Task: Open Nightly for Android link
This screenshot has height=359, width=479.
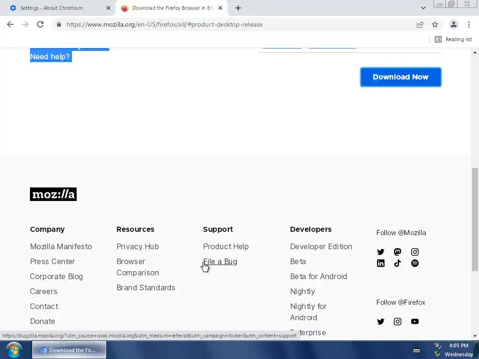Action: [x=308, y=312]
